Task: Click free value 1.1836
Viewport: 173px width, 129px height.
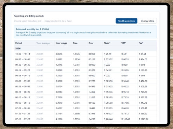Action: click(x=76, y=59)
